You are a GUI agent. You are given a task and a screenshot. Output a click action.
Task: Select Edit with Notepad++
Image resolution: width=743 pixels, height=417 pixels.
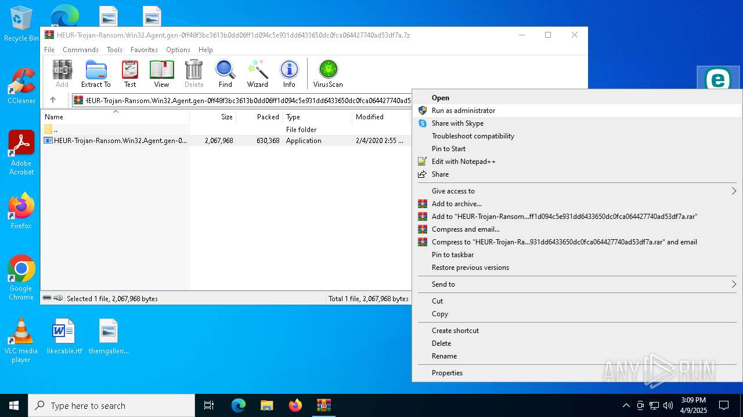578,162
